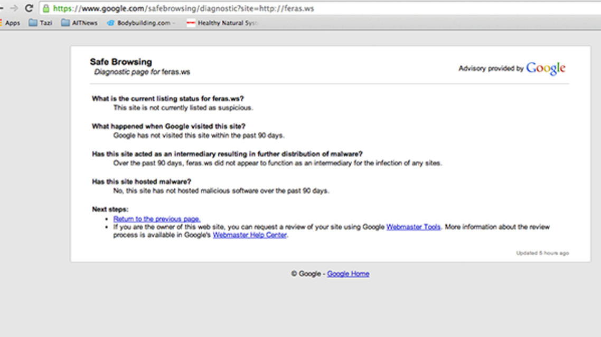
Task: Click the green padlock security icon
Action: click(x=46, y=8)
